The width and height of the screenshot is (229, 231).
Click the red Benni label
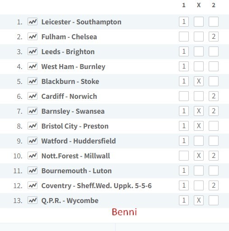(x=124, y=212)
